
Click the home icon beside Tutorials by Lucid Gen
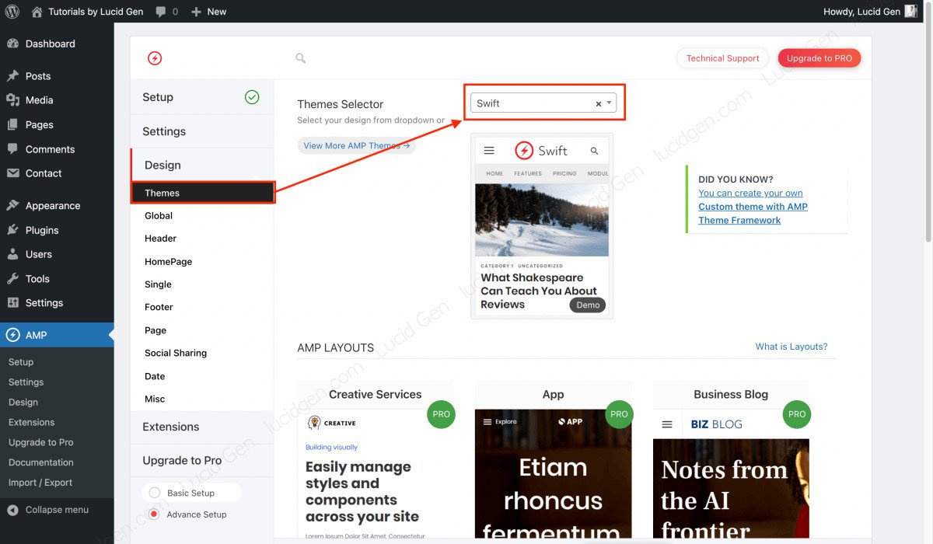click(37, 12)
